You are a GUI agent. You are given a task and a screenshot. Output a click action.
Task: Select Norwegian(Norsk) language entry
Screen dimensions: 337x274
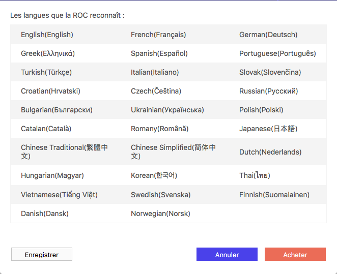160,214
